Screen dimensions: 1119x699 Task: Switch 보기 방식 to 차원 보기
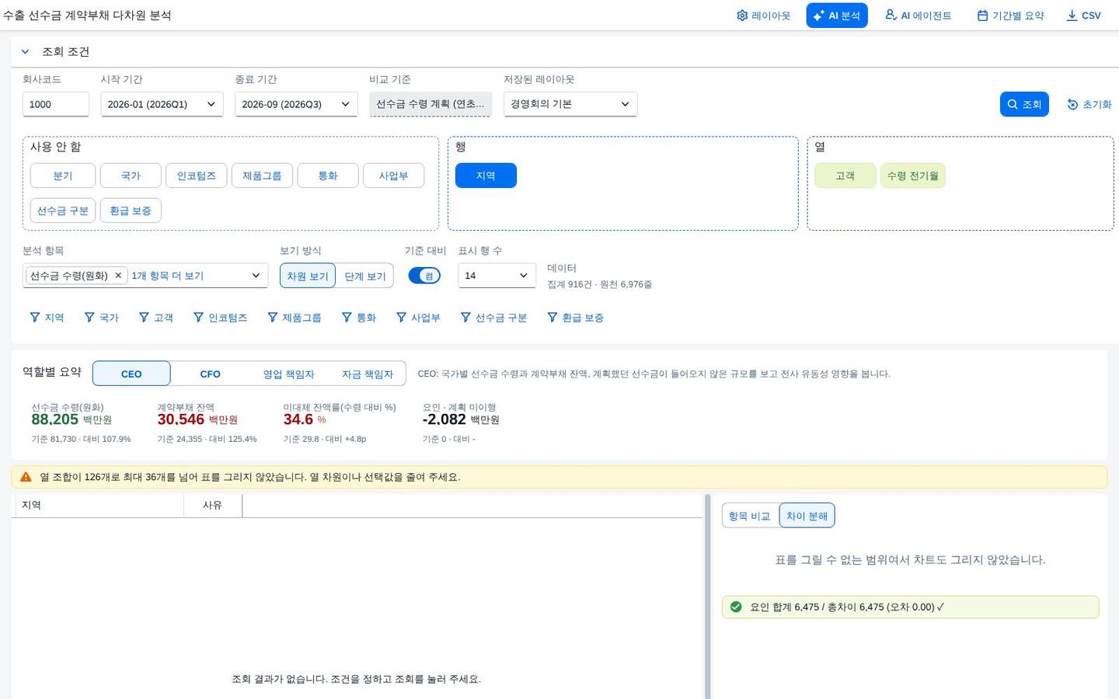click(x=308, y=276)
